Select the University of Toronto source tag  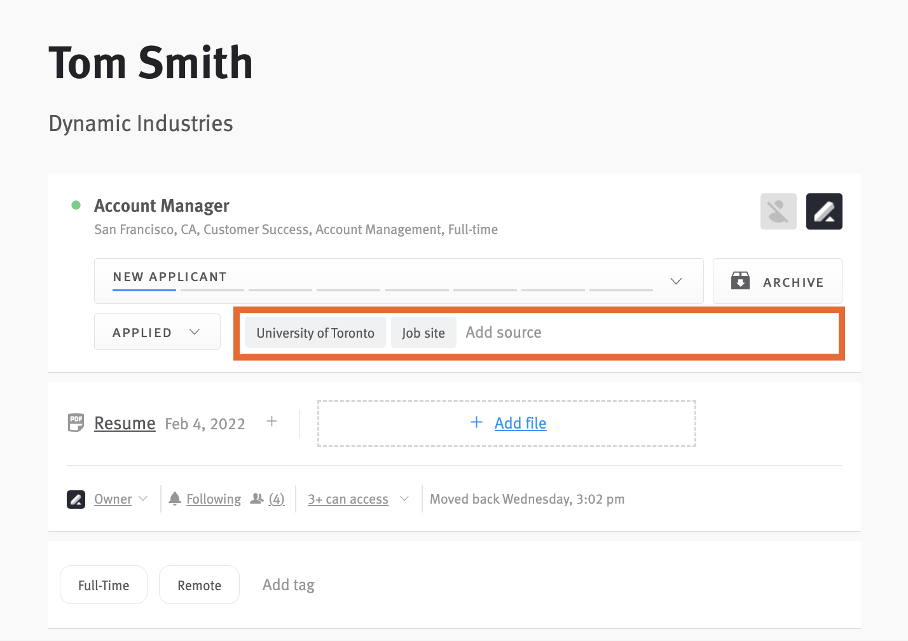315,333
